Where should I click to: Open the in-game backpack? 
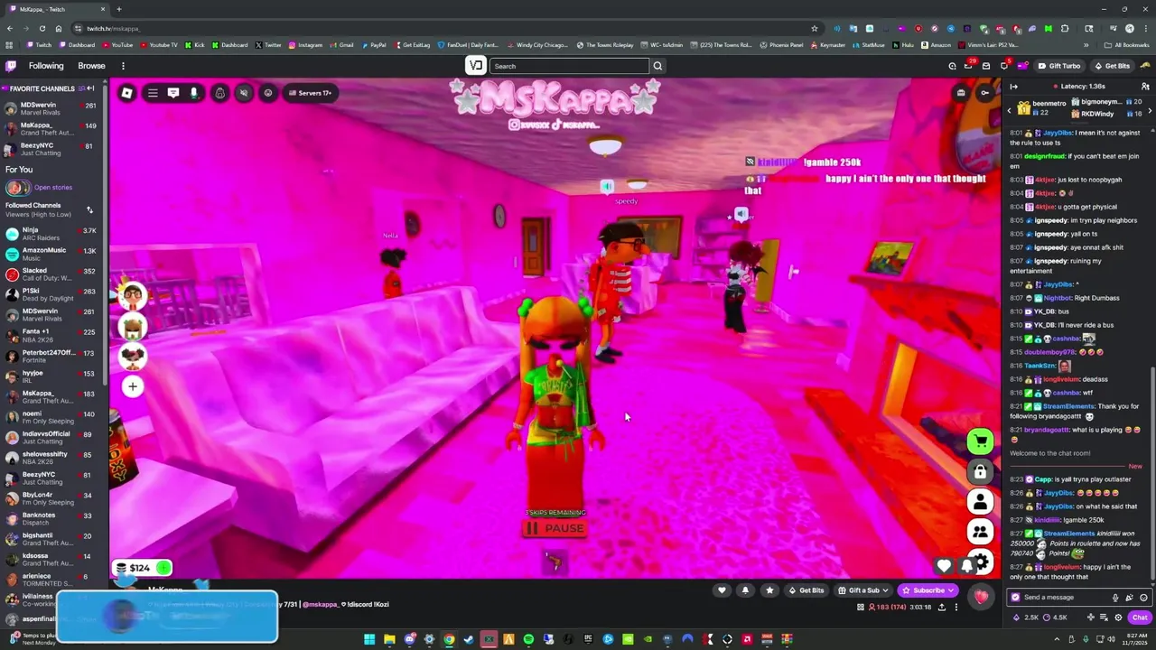pos(219,93)
